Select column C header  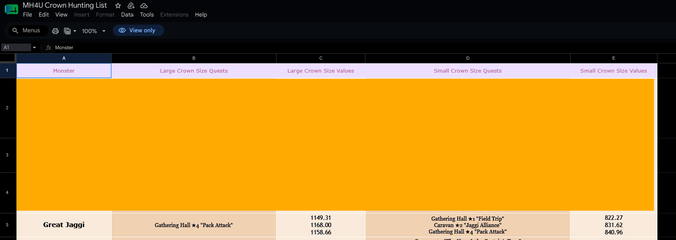(x=321, y=58)
